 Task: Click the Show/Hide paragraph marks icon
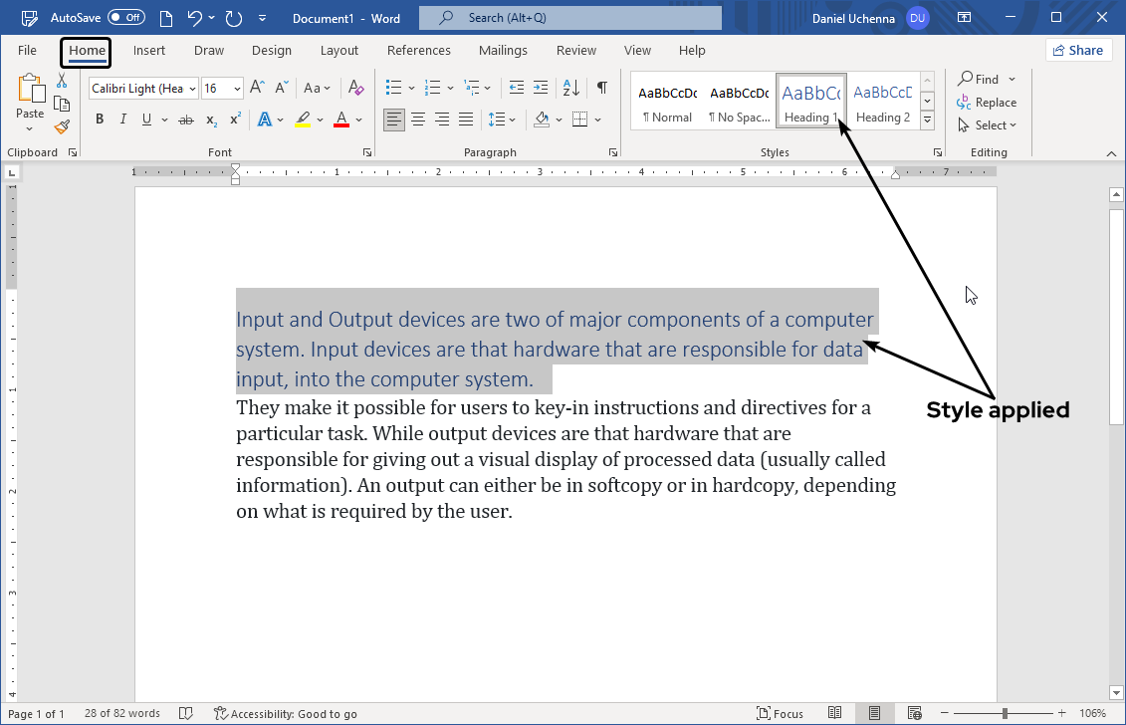pyautogui.click(x=601, y=88)
